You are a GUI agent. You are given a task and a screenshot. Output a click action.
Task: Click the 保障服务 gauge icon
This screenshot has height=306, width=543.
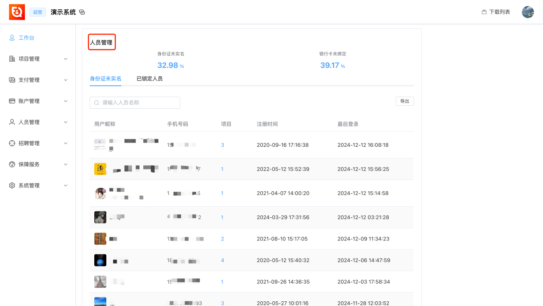12,164
